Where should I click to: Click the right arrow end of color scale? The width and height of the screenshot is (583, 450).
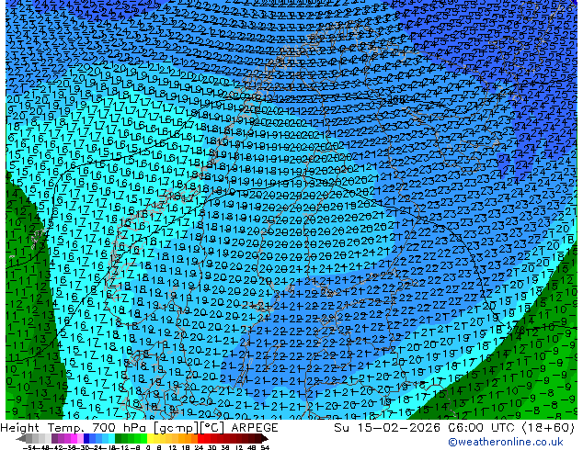click(x=264, y=438)
